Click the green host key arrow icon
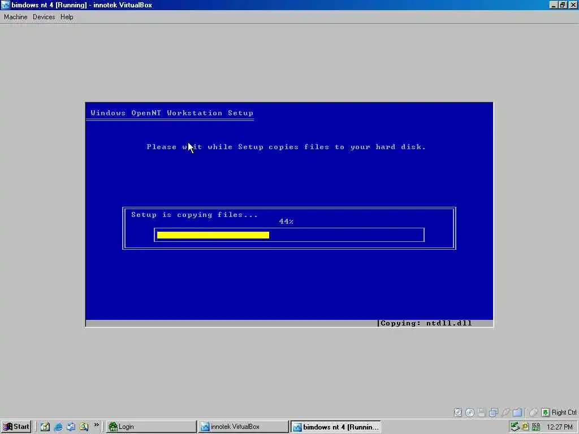 pyautogui.click(x=546, y=412)
